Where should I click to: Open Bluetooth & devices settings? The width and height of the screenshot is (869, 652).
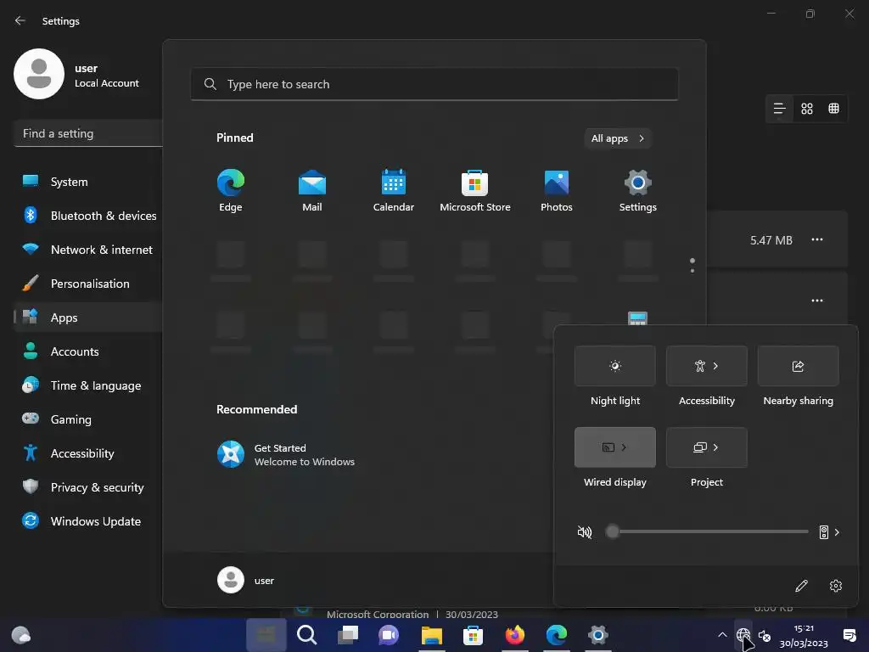[x=88, y=215]
